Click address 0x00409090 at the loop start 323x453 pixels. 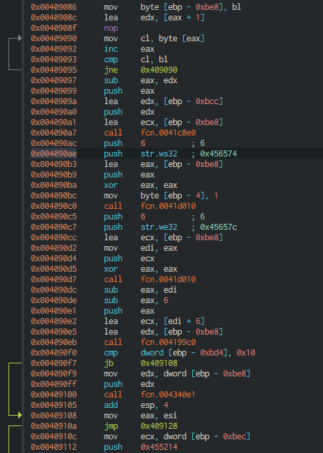(x=54, y=39)
